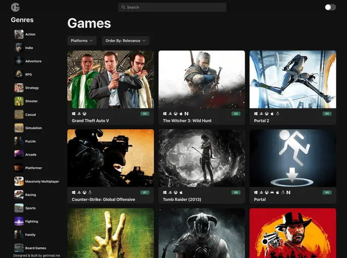Screen dimensions: 347x258
Task: Open Tomb Raider (2013) cover image
Action: (x=202, y=158)
